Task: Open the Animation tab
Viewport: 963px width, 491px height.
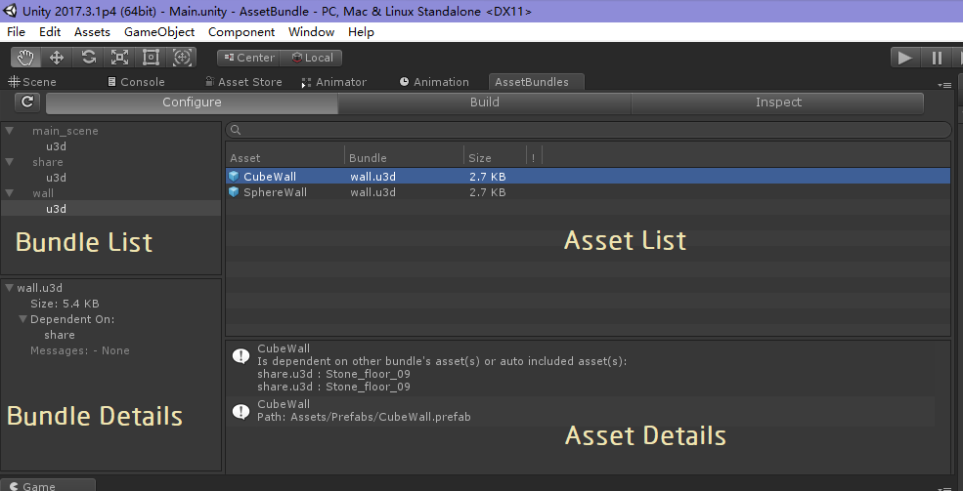Action: [x=434, y=82]
